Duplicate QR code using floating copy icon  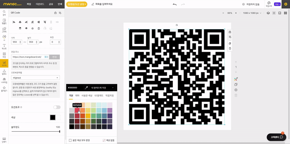click(230, 43)
